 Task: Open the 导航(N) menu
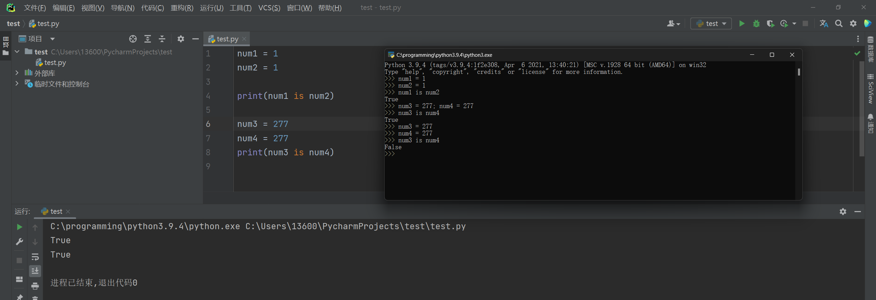coord(123,8)
